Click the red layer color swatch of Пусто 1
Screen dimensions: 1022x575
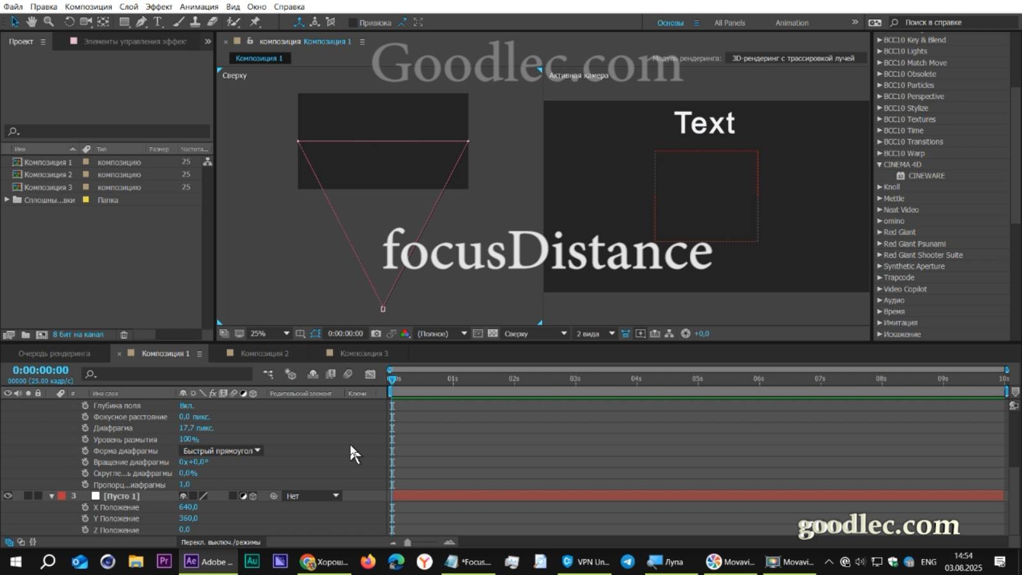[62, 495]
